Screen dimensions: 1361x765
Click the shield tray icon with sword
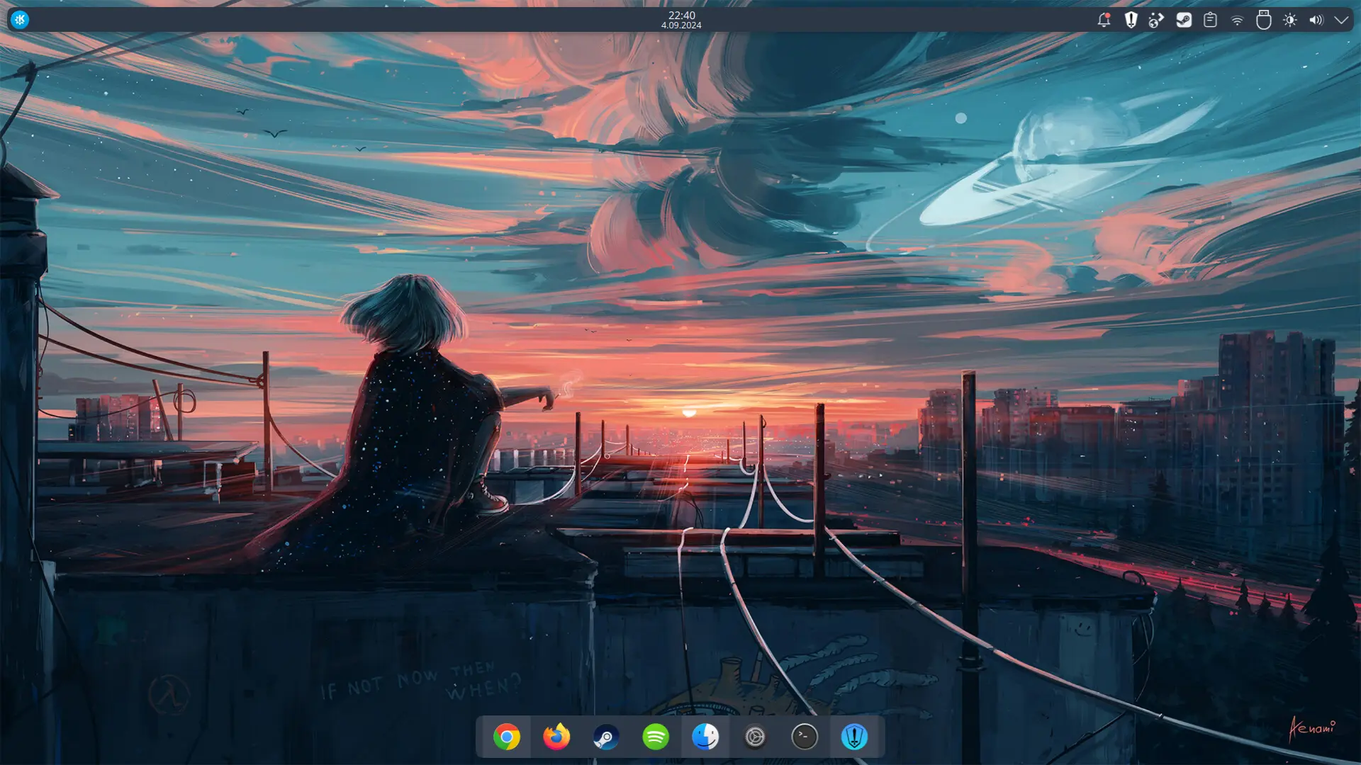pyautogui.click(x=1131, y=20)
